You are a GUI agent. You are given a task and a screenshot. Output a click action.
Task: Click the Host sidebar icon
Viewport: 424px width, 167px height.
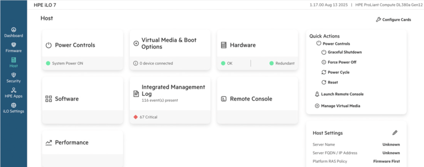(13, 60)
